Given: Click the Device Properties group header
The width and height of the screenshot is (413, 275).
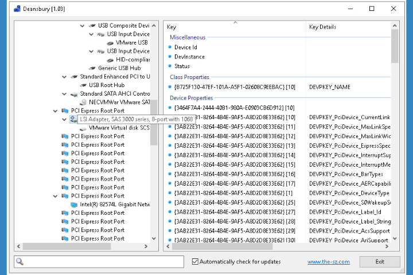Looking at the screenshot, I should tap(191, 98).
